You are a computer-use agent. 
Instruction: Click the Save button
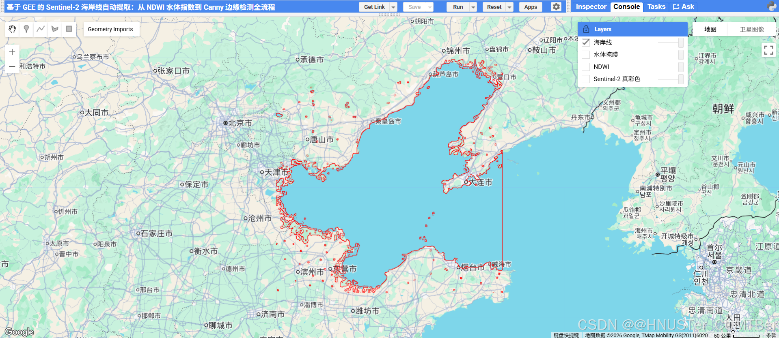(414, 7)
